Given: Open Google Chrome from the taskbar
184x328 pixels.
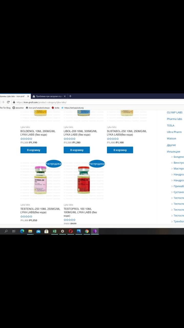Looking at the screenshot, I should point(87,231).
